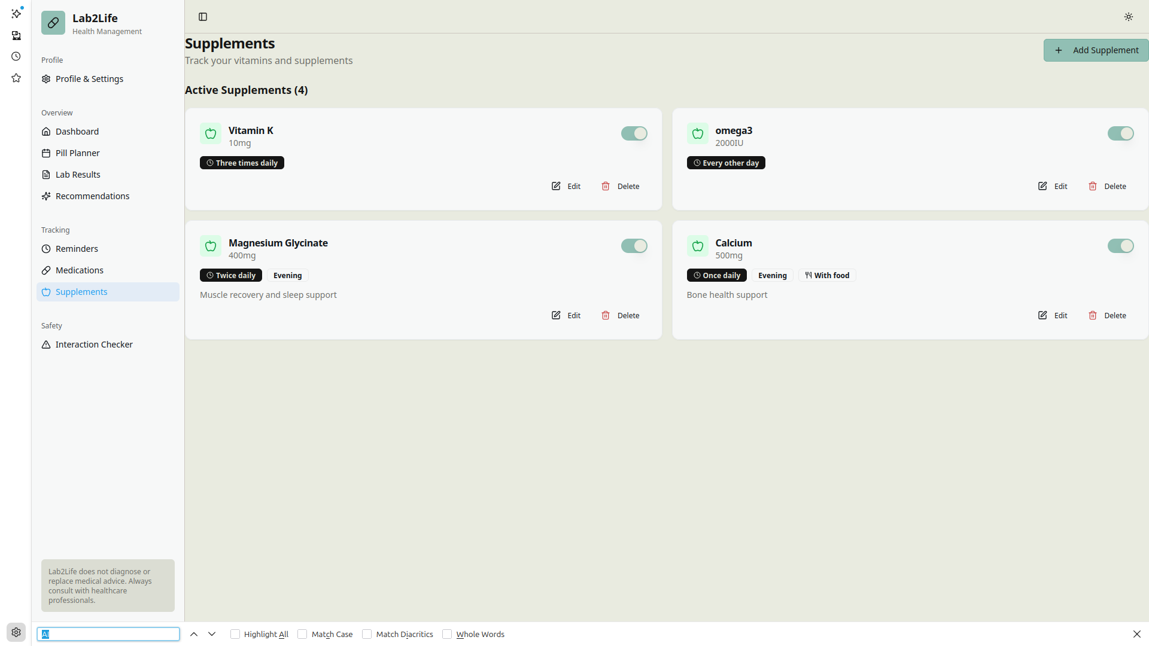Jump to previous find result arrow
Viewport: 1149px width, 646px height.
[194, 634]
